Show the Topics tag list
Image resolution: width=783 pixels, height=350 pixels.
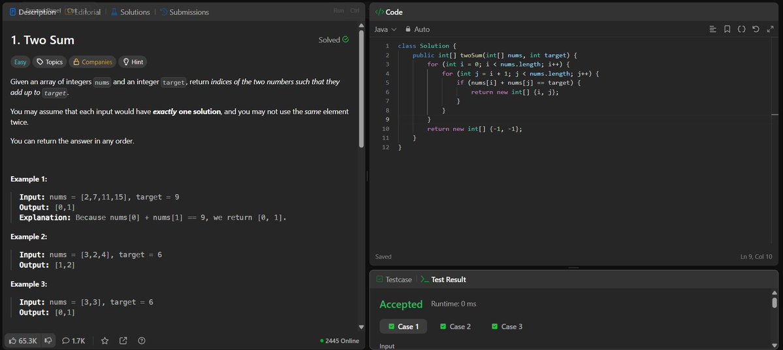click(50, 62)
